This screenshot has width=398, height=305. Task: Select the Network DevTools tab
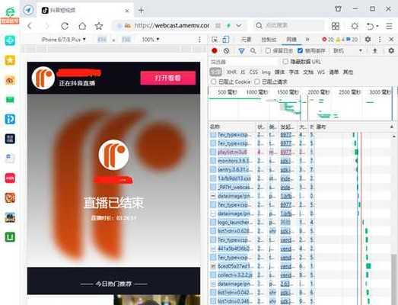[291, 40]
